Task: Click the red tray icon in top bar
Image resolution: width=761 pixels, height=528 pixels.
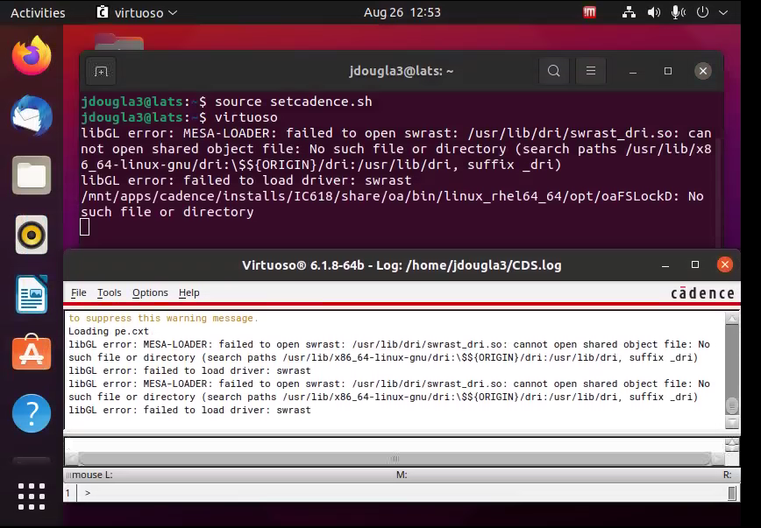Action: coord(589,12)
